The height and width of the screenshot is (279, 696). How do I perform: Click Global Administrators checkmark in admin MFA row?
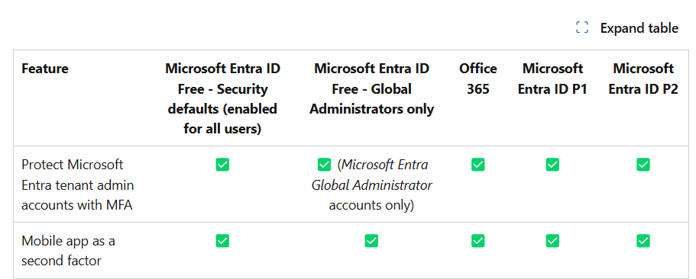[325, 165]
